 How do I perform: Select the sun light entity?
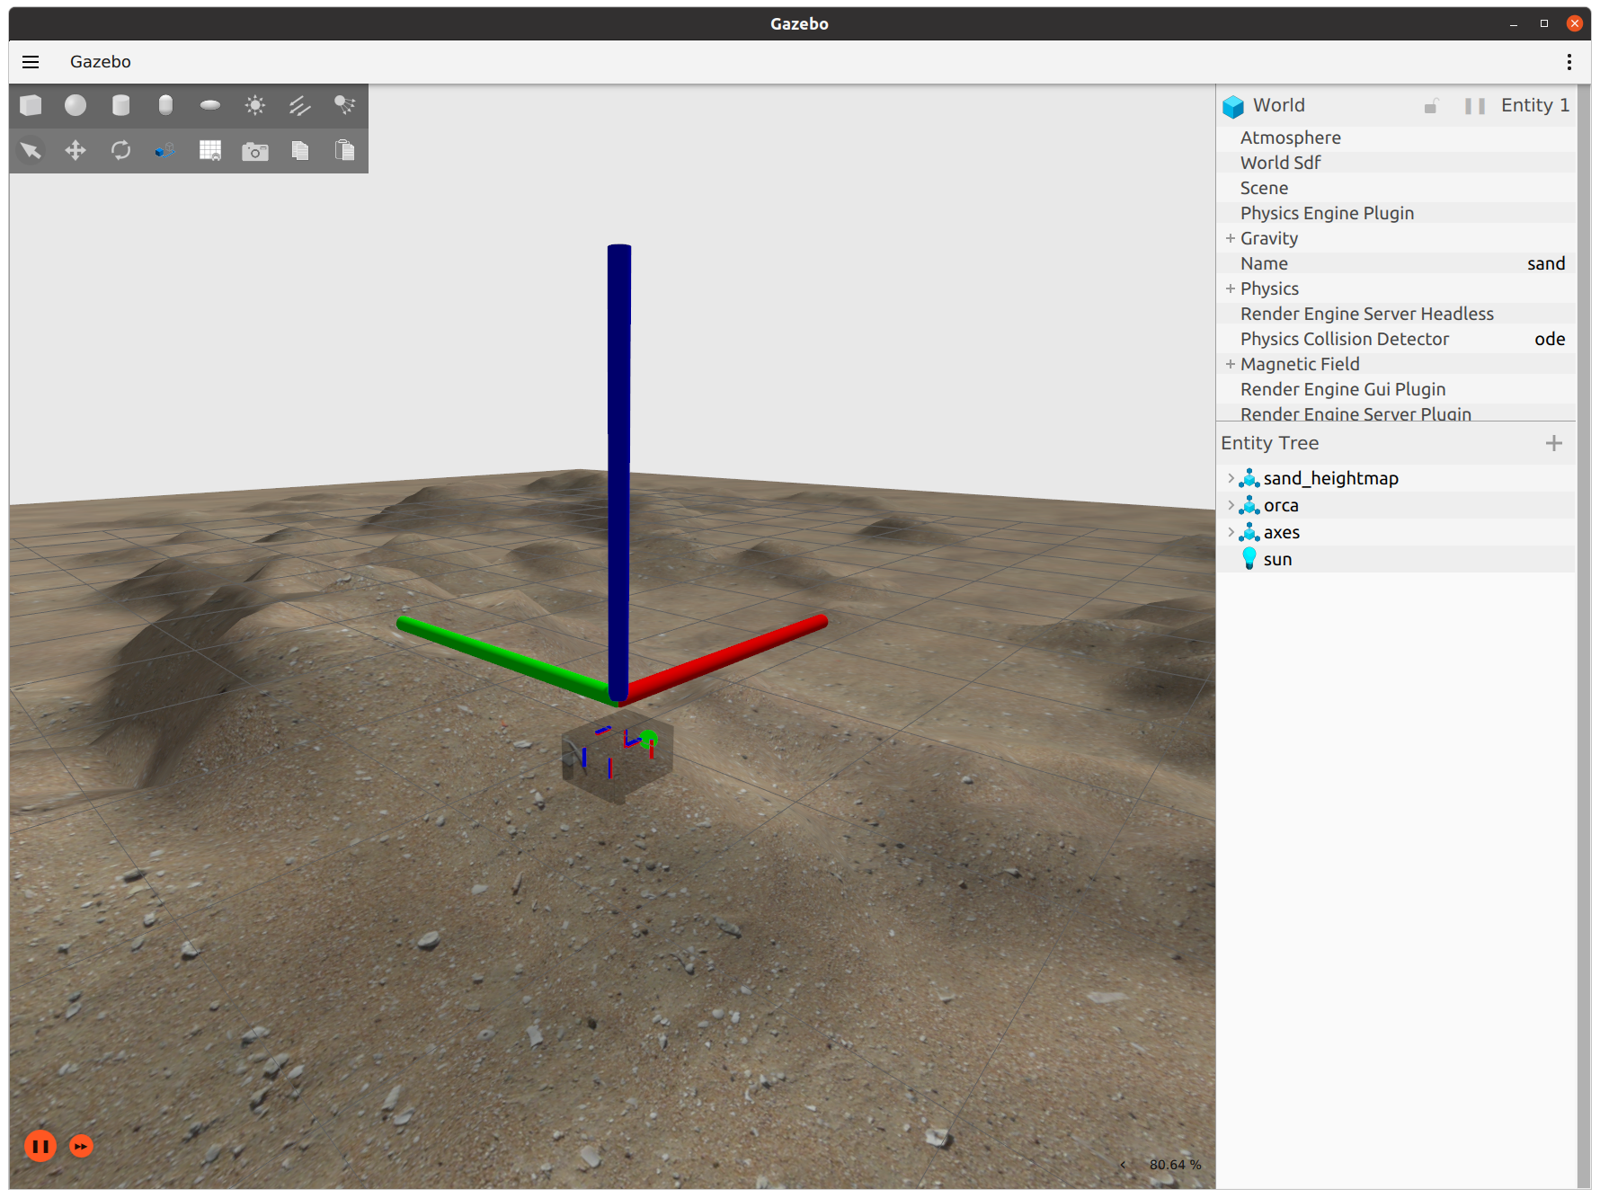(1396, 559)
